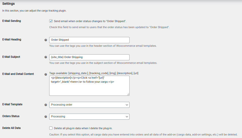242x138 pixels.
Task: Expand the Orders Status dropdown showing Processing
Action: [x=89, y=117]
